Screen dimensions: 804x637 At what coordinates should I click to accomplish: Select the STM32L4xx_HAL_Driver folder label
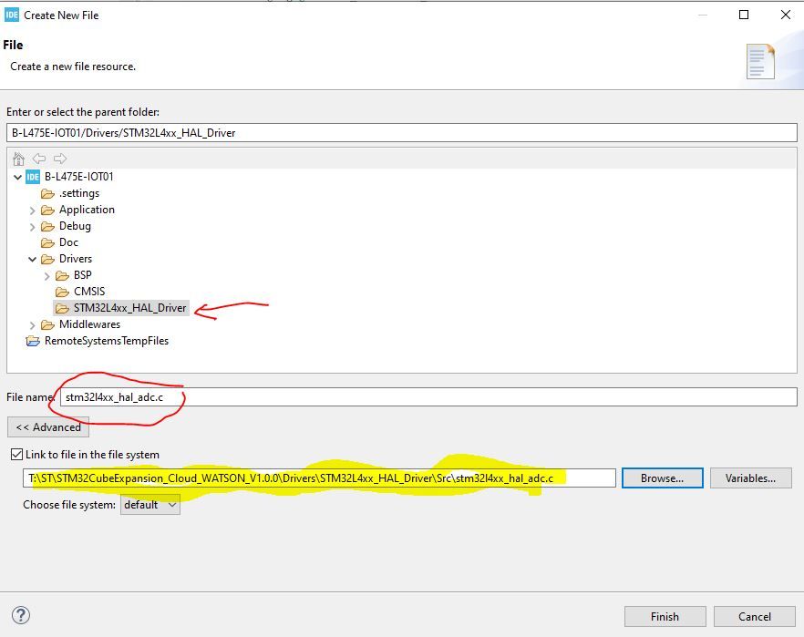(x=129, y=308)
